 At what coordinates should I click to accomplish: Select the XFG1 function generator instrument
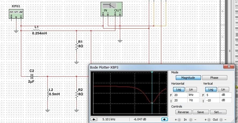16,14
